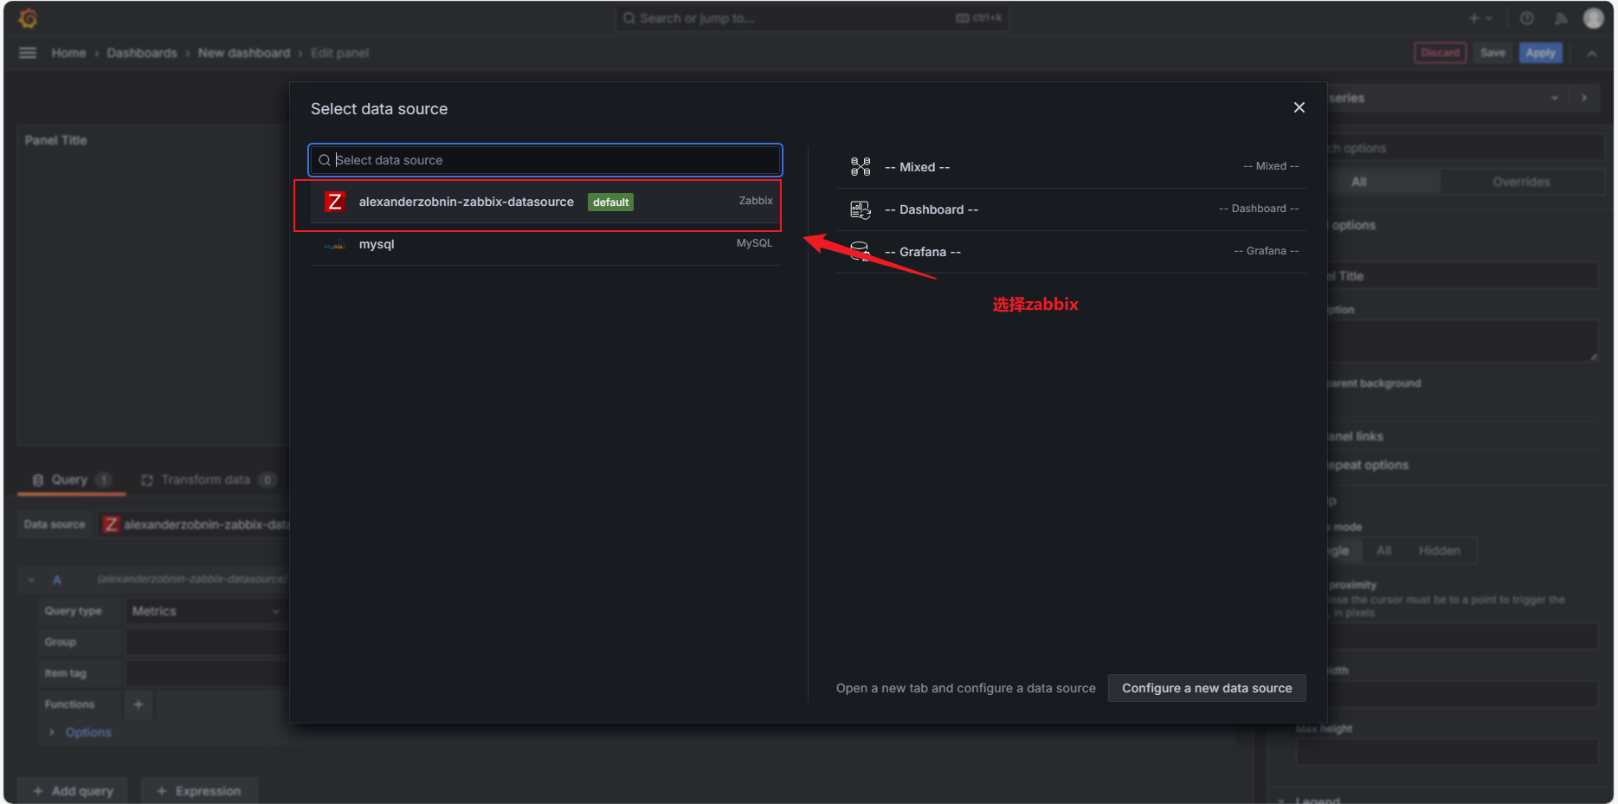Select the All options tab
The height and width of the screenshot is (804, 1618).
point(1359,182)
